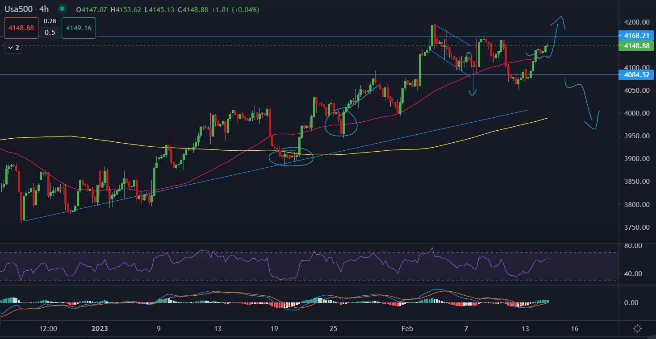Screen dimensions: 656x339
Task: Click the 3900.00 price scale label
Action: (x=636, y=159)
